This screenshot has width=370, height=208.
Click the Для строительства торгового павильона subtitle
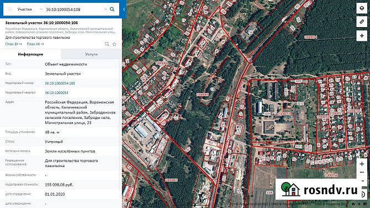[38, 38]
